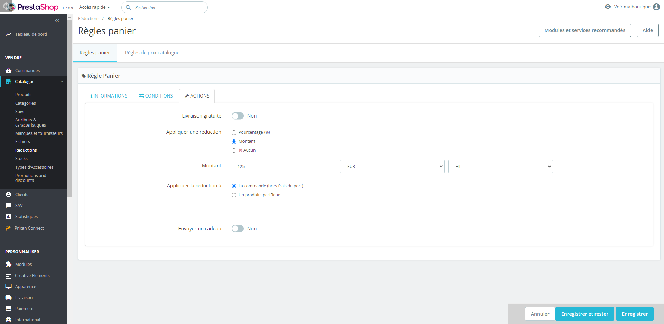Open the user profile avatar icon
Image resolution: width=664 pixels, height=324 pixels.
tap(656, 7)
